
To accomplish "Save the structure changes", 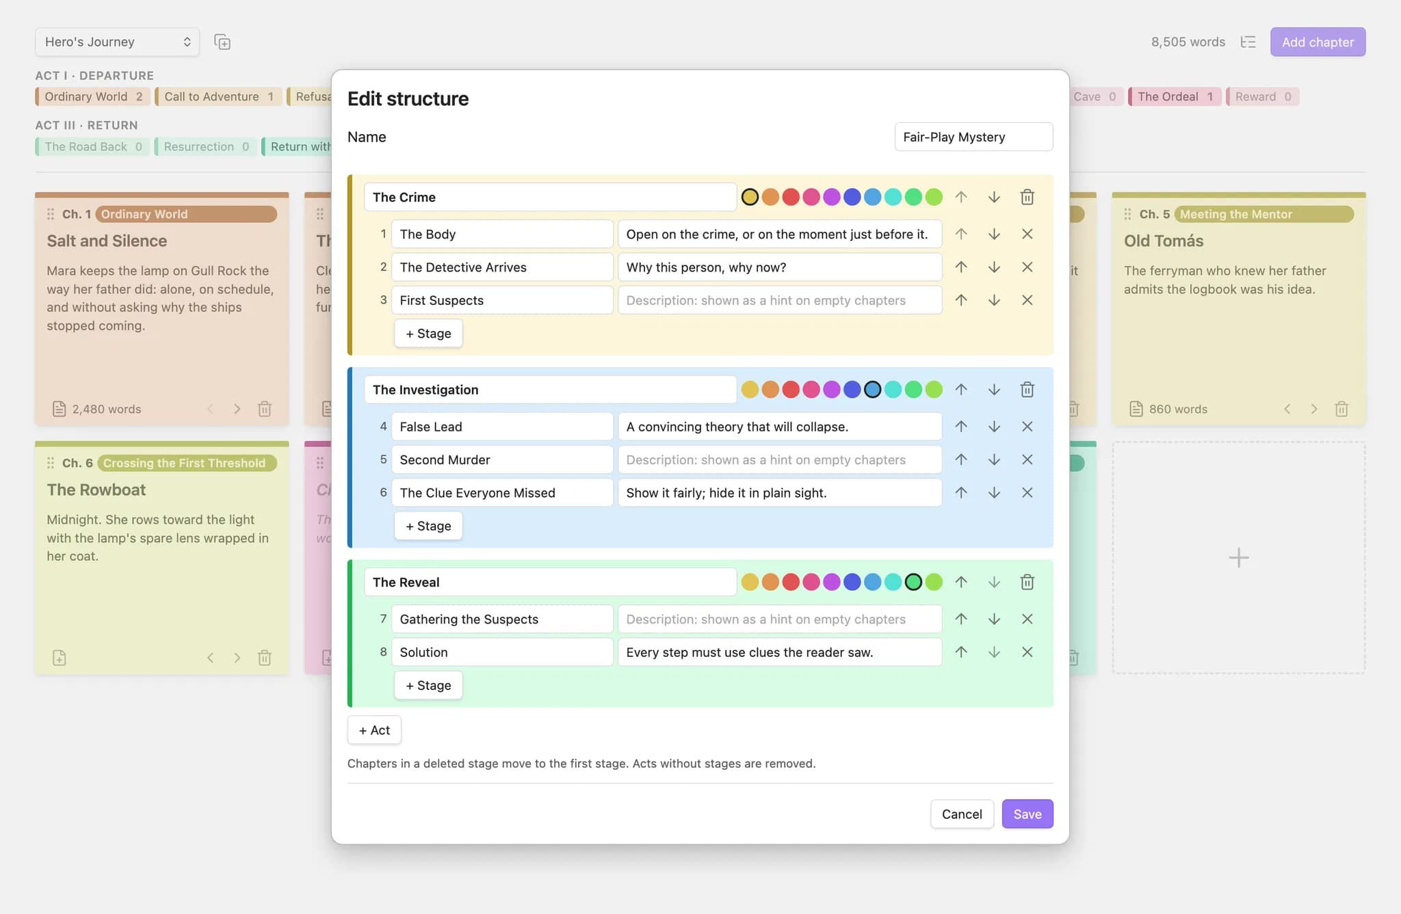I will (1027, 814).
